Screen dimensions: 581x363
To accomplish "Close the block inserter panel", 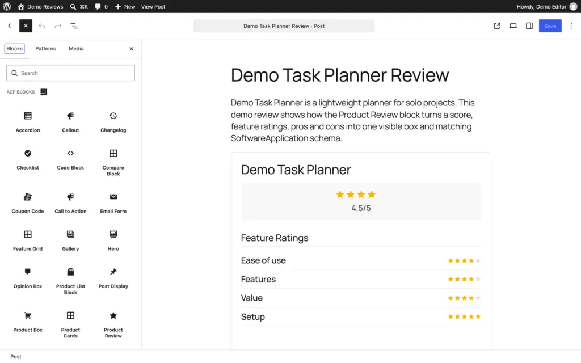I will click(x=132, y=49).
